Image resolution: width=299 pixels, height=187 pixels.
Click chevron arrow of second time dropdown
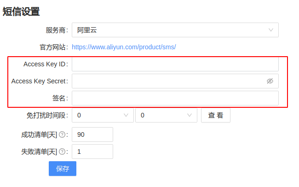pyautogui.click(x=190, y=115)
